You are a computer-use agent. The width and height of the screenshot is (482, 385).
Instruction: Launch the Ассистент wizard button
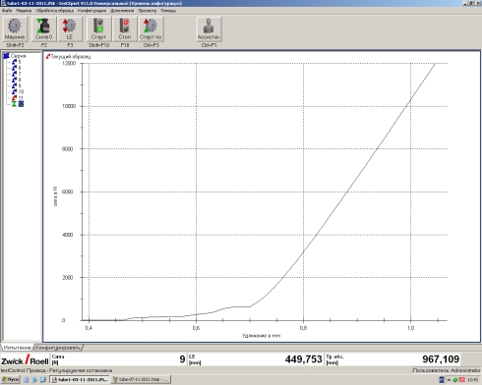tap(209, 29)
